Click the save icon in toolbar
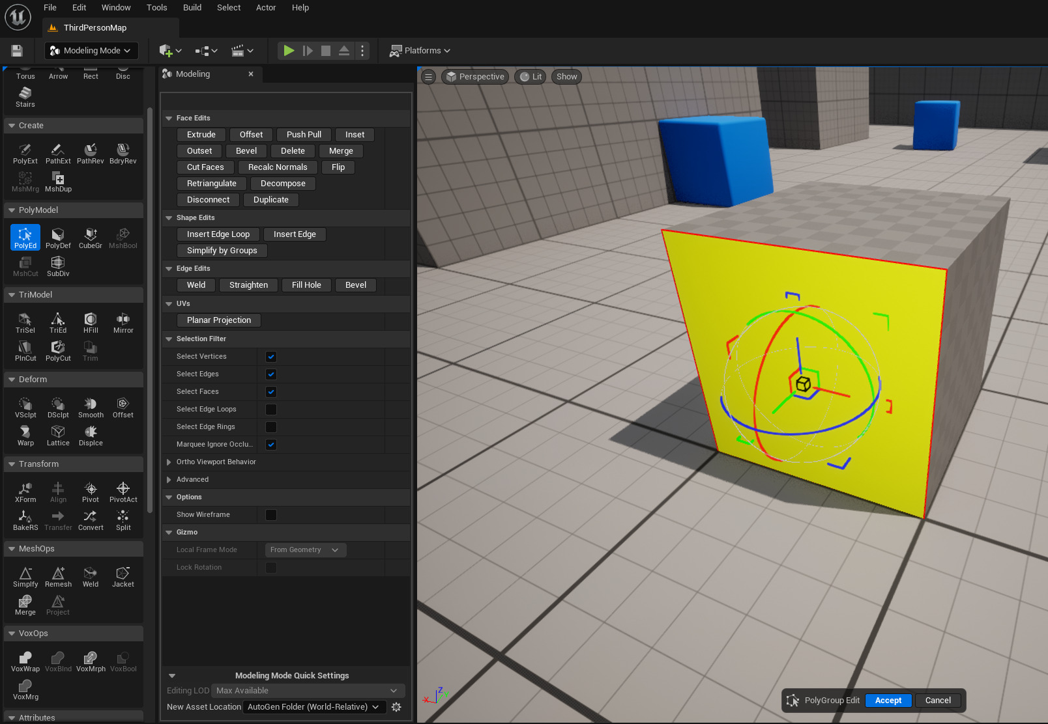The height and width of the screenshot is (724, 1048). pyautogui.click(x=17, y=51)
